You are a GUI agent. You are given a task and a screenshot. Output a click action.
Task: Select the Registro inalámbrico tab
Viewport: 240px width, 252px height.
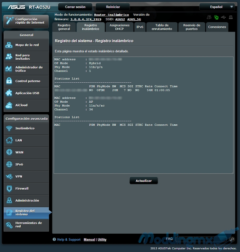(90, 27)
